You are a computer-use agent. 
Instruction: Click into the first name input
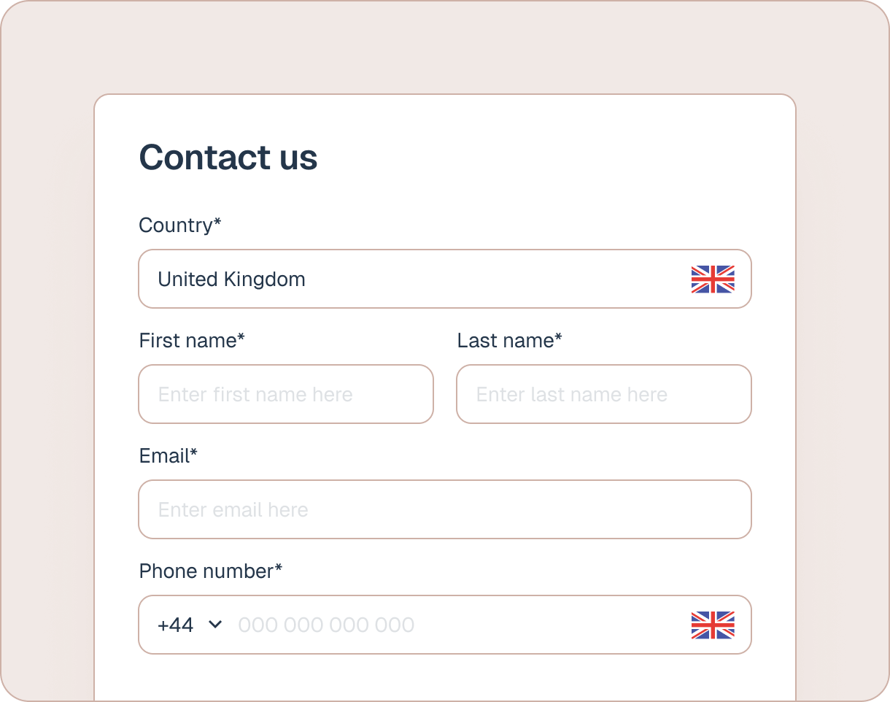point(286,394)
